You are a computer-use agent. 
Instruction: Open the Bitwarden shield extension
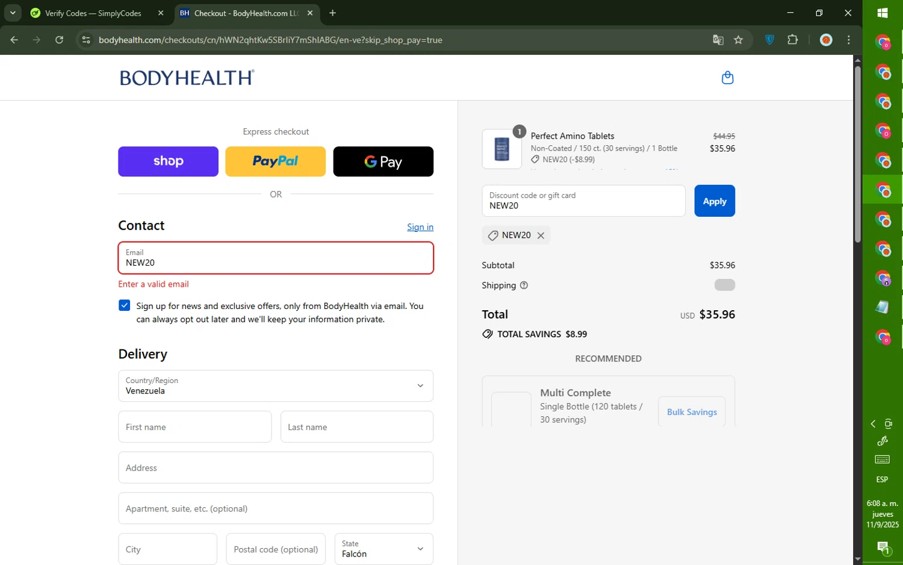point(770,40)
